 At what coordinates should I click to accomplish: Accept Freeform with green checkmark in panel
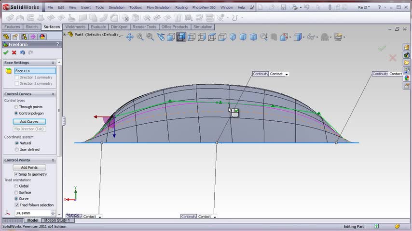point(6,52)
